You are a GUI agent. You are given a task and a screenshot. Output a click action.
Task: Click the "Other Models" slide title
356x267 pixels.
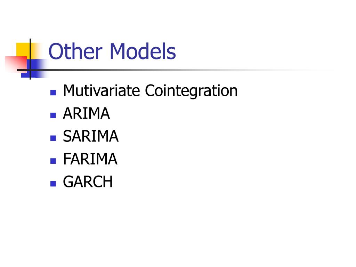click(112, 51)
